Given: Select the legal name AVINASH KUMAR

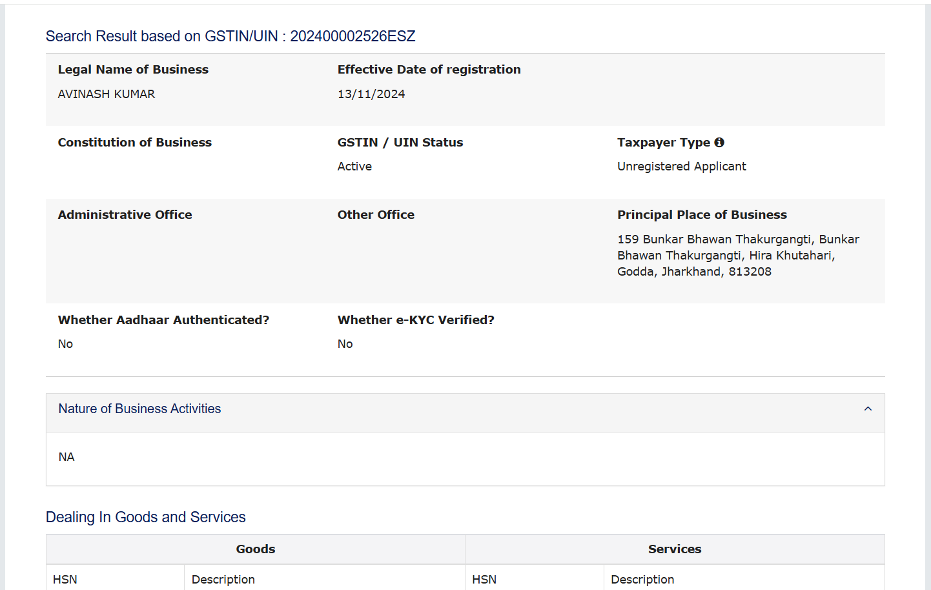Looking at the screenshot, I should pos(107,94).
